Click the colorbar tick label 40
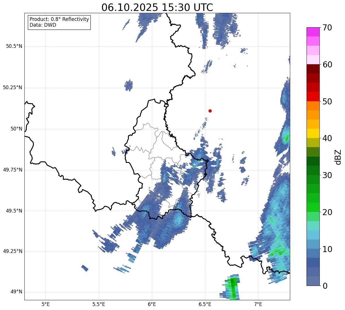345x310 pixels. pyautogui.click(x=327, y=138)
